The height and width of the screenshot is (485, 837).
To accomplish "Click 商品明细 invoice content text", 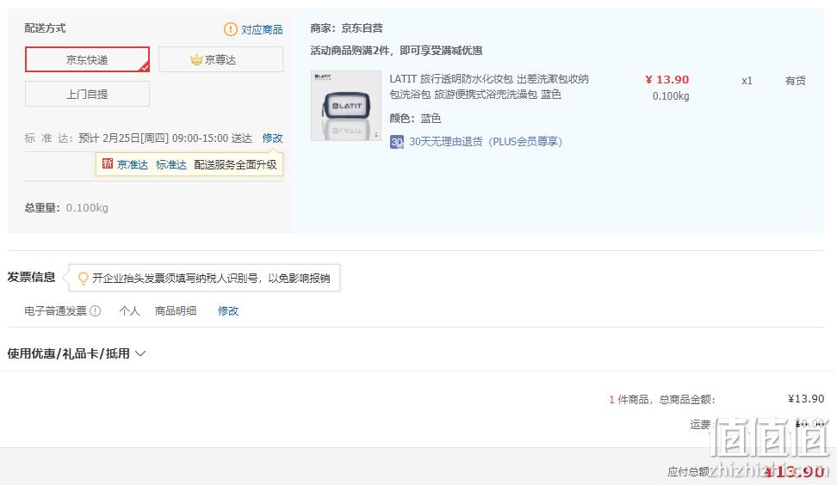I will 175,310.
